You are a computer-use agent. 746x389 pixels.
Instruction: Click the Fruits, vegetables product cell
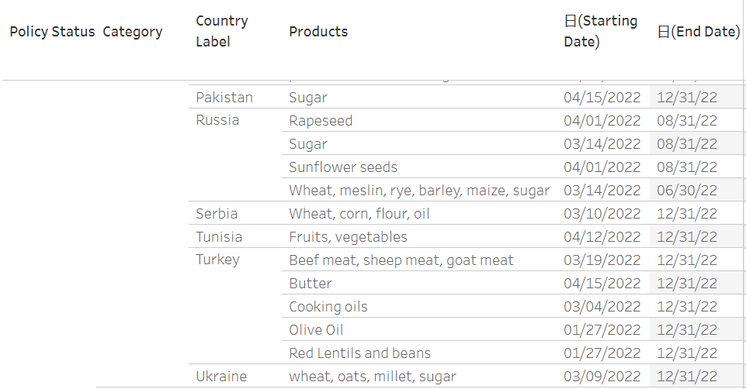[348, 237]
